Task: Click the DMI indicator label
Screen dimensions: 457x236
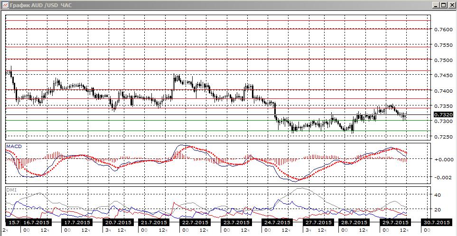Action: tap(11, 190)
